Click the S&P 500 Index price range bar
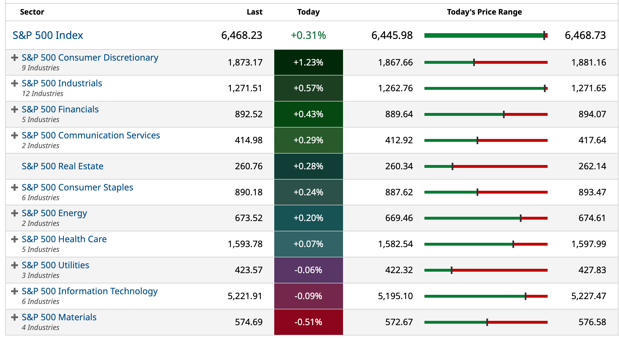The width and height of the screenshot is (619, 338). (486, 35)
